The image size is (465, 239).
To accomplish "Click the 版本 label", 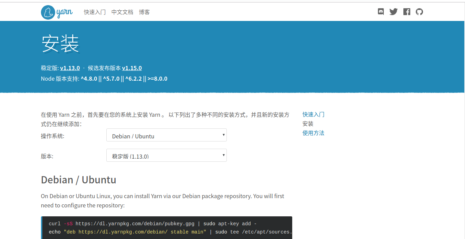I will click(47, 156).
